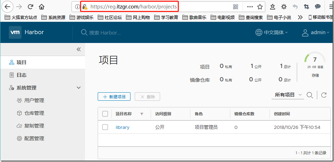Go to 用户管理 in sidebar
Screen dimensions: 334x162
pyautogui.click(x=34, y=100)
